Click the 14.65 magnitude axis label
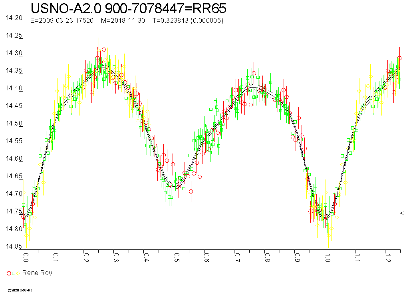409x307 pixels. (x=14, y=176)
